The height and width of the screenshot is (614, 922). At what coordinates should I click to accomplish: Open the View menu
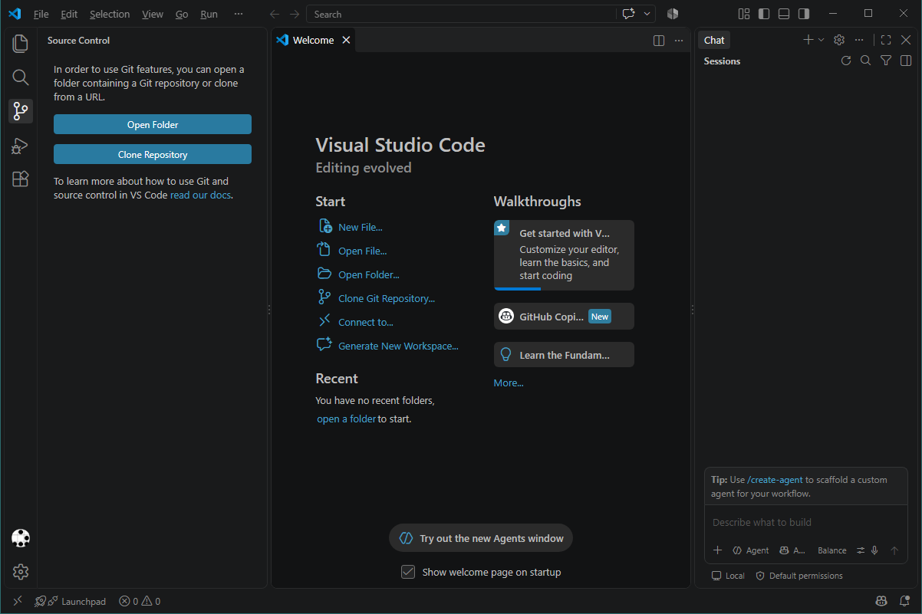153,14
